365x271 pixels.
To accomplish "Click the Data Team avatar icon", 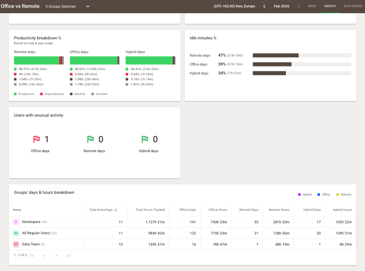I will click(16, 244).
